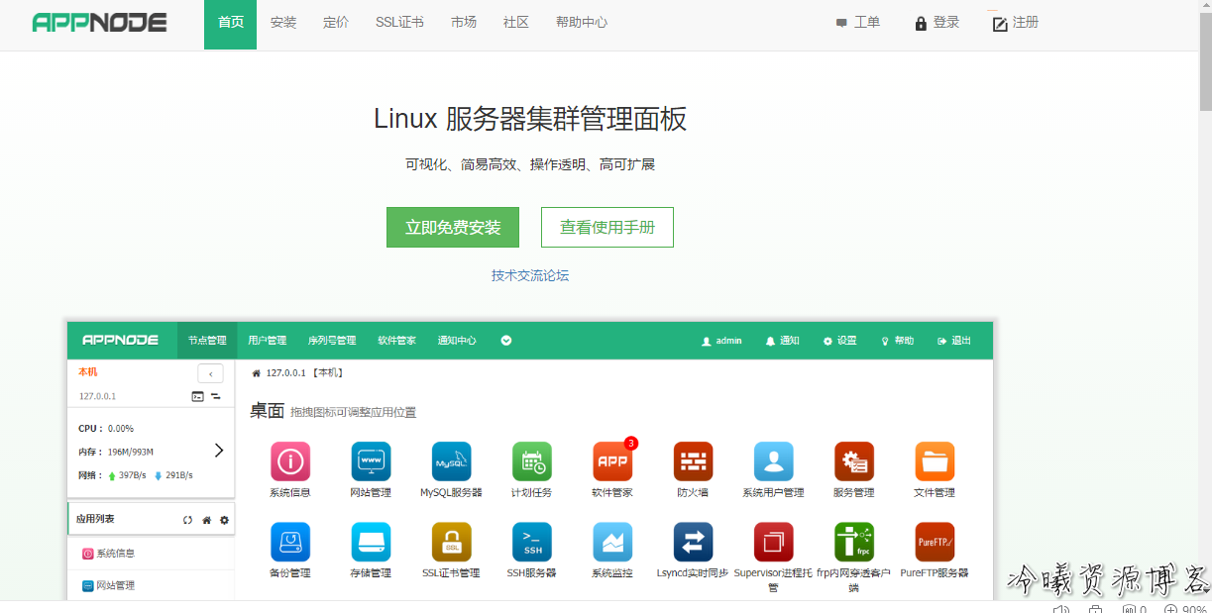Open the admin user menu

[721, 341]
